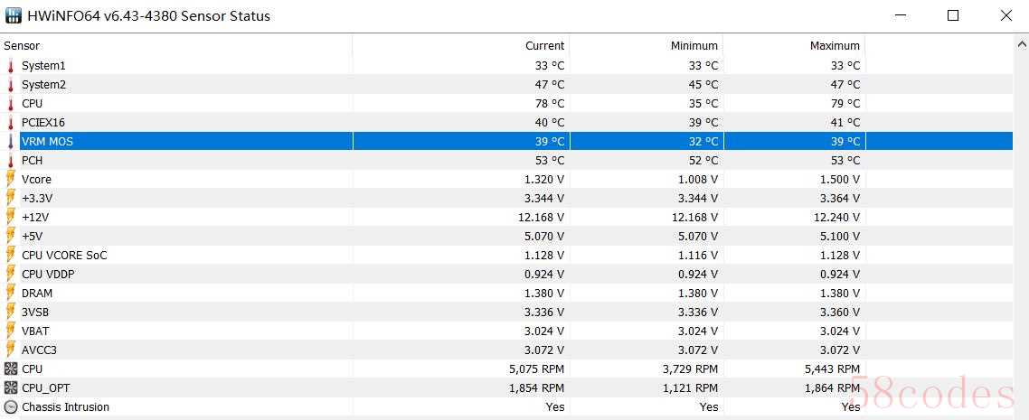Select the PCIEX16 sensor label

pos(43,123)
